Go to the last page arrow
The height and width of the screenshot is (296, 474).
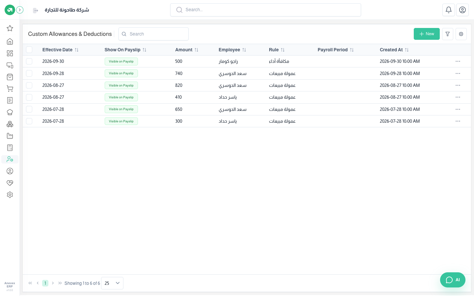tap(60, 283)
